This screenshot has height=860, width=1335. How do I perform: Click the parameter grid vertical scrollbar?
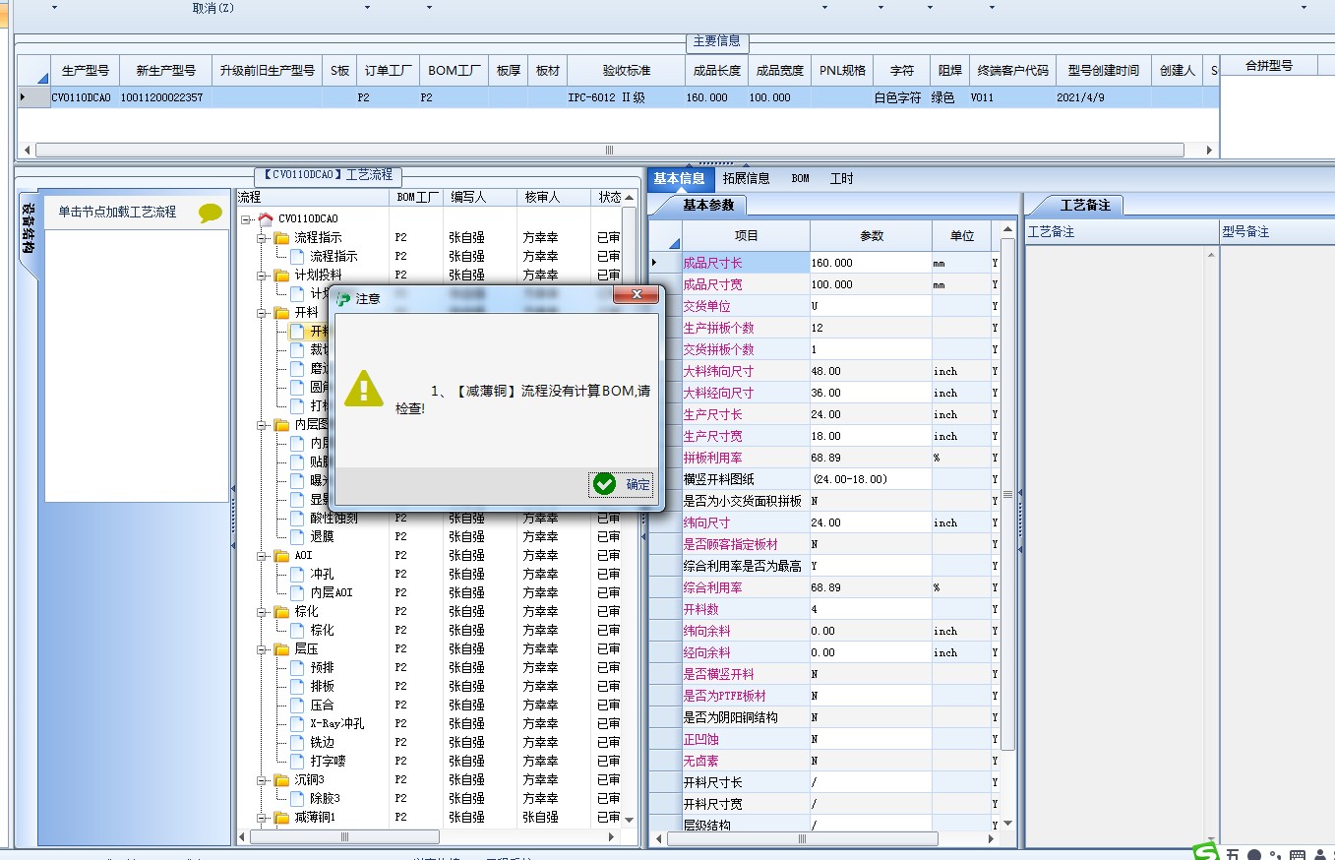click(1007, 495)
